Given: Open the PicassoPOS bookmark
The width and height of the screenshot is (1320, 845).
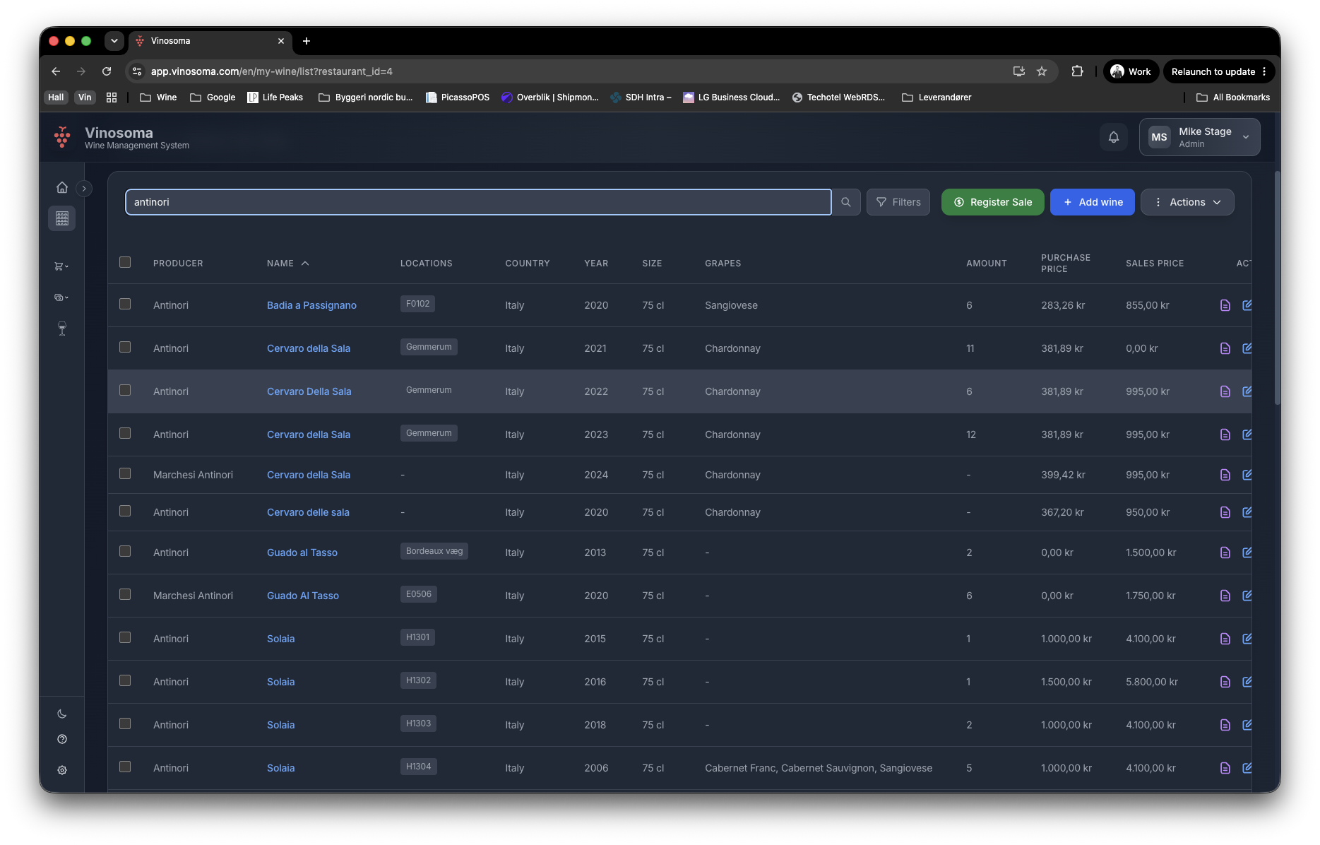Looking at the screenshot, I should click(458, 97).
